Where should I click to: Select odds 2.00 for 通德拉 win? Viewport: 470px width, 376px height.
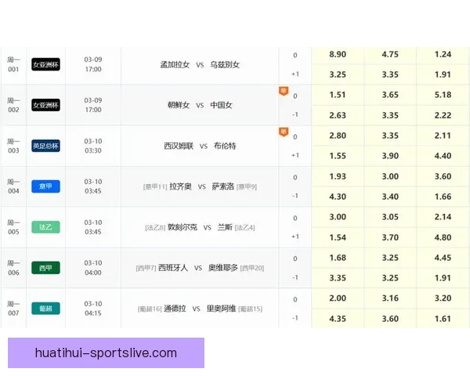338,298
